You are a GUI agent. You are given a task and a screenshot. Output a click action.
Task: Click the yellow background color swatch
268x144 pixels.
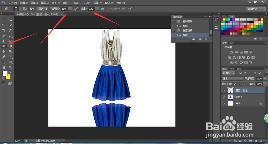coord(8,77)
